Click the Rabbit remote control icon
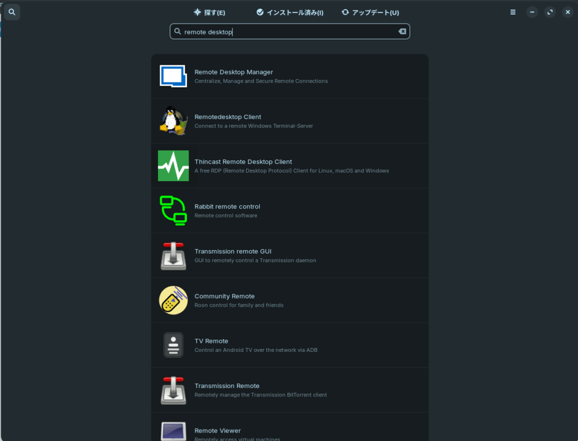This screenshot has height=441, width=578. pyautogui.click(x=173, y=211)
